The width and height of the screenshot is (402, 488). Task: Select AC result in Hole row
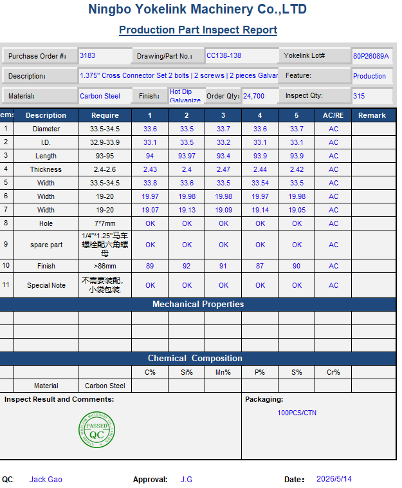(333, 223)
